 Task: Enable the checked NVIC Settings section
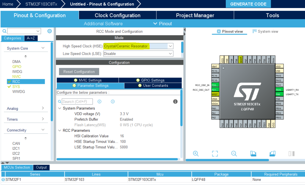tap(87, 80)
